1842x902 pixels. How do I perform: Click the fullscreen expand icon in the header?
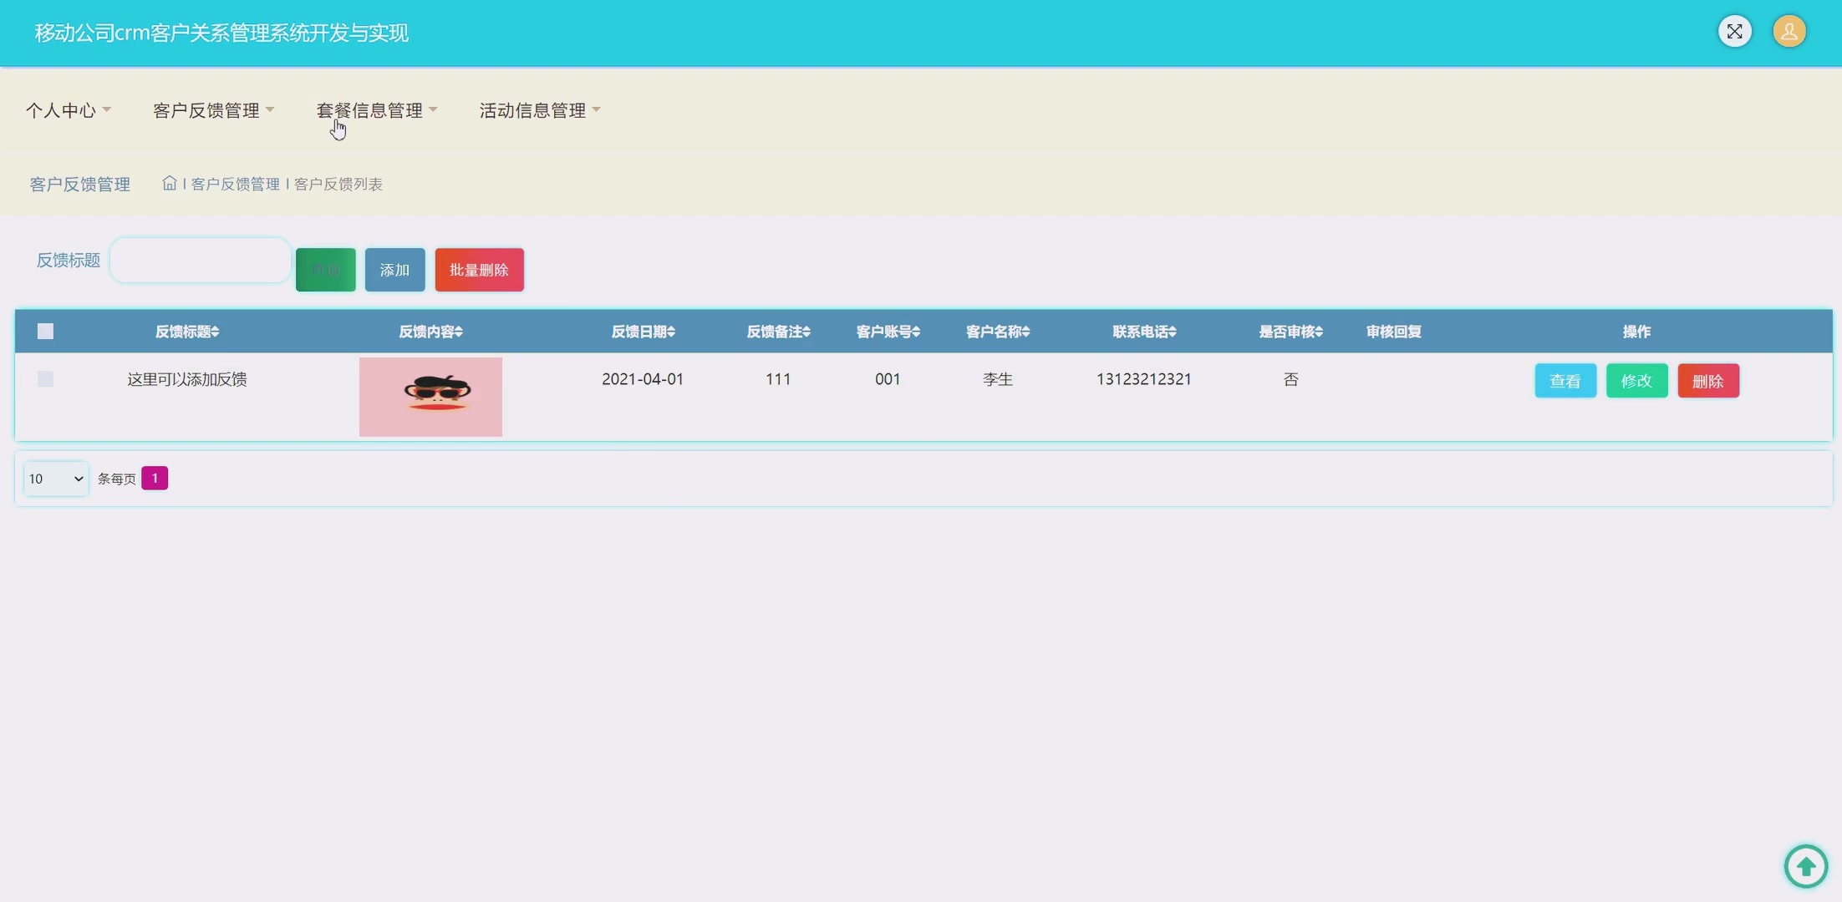click(1734, 31)
